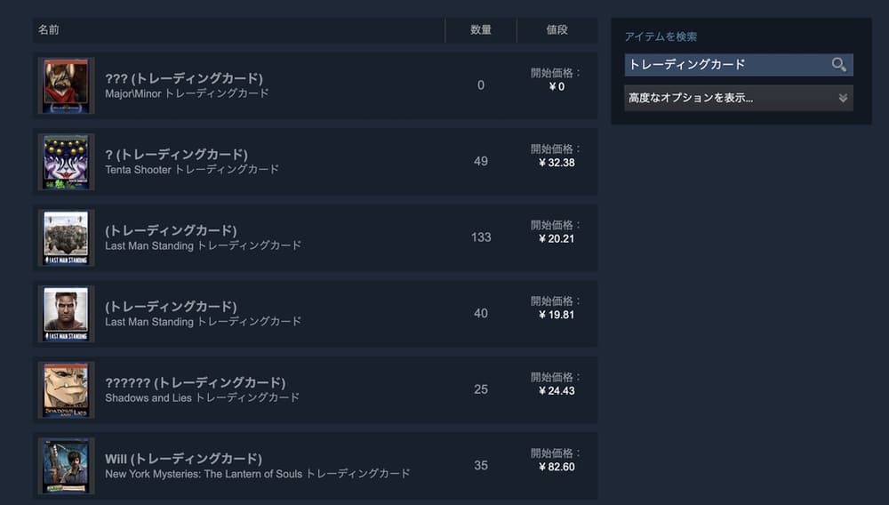Viewport: 889px width, 505px height.
Task: Expand advanced options double-chevron arrow
Action: pyautogui.click(x=843, y=98)
